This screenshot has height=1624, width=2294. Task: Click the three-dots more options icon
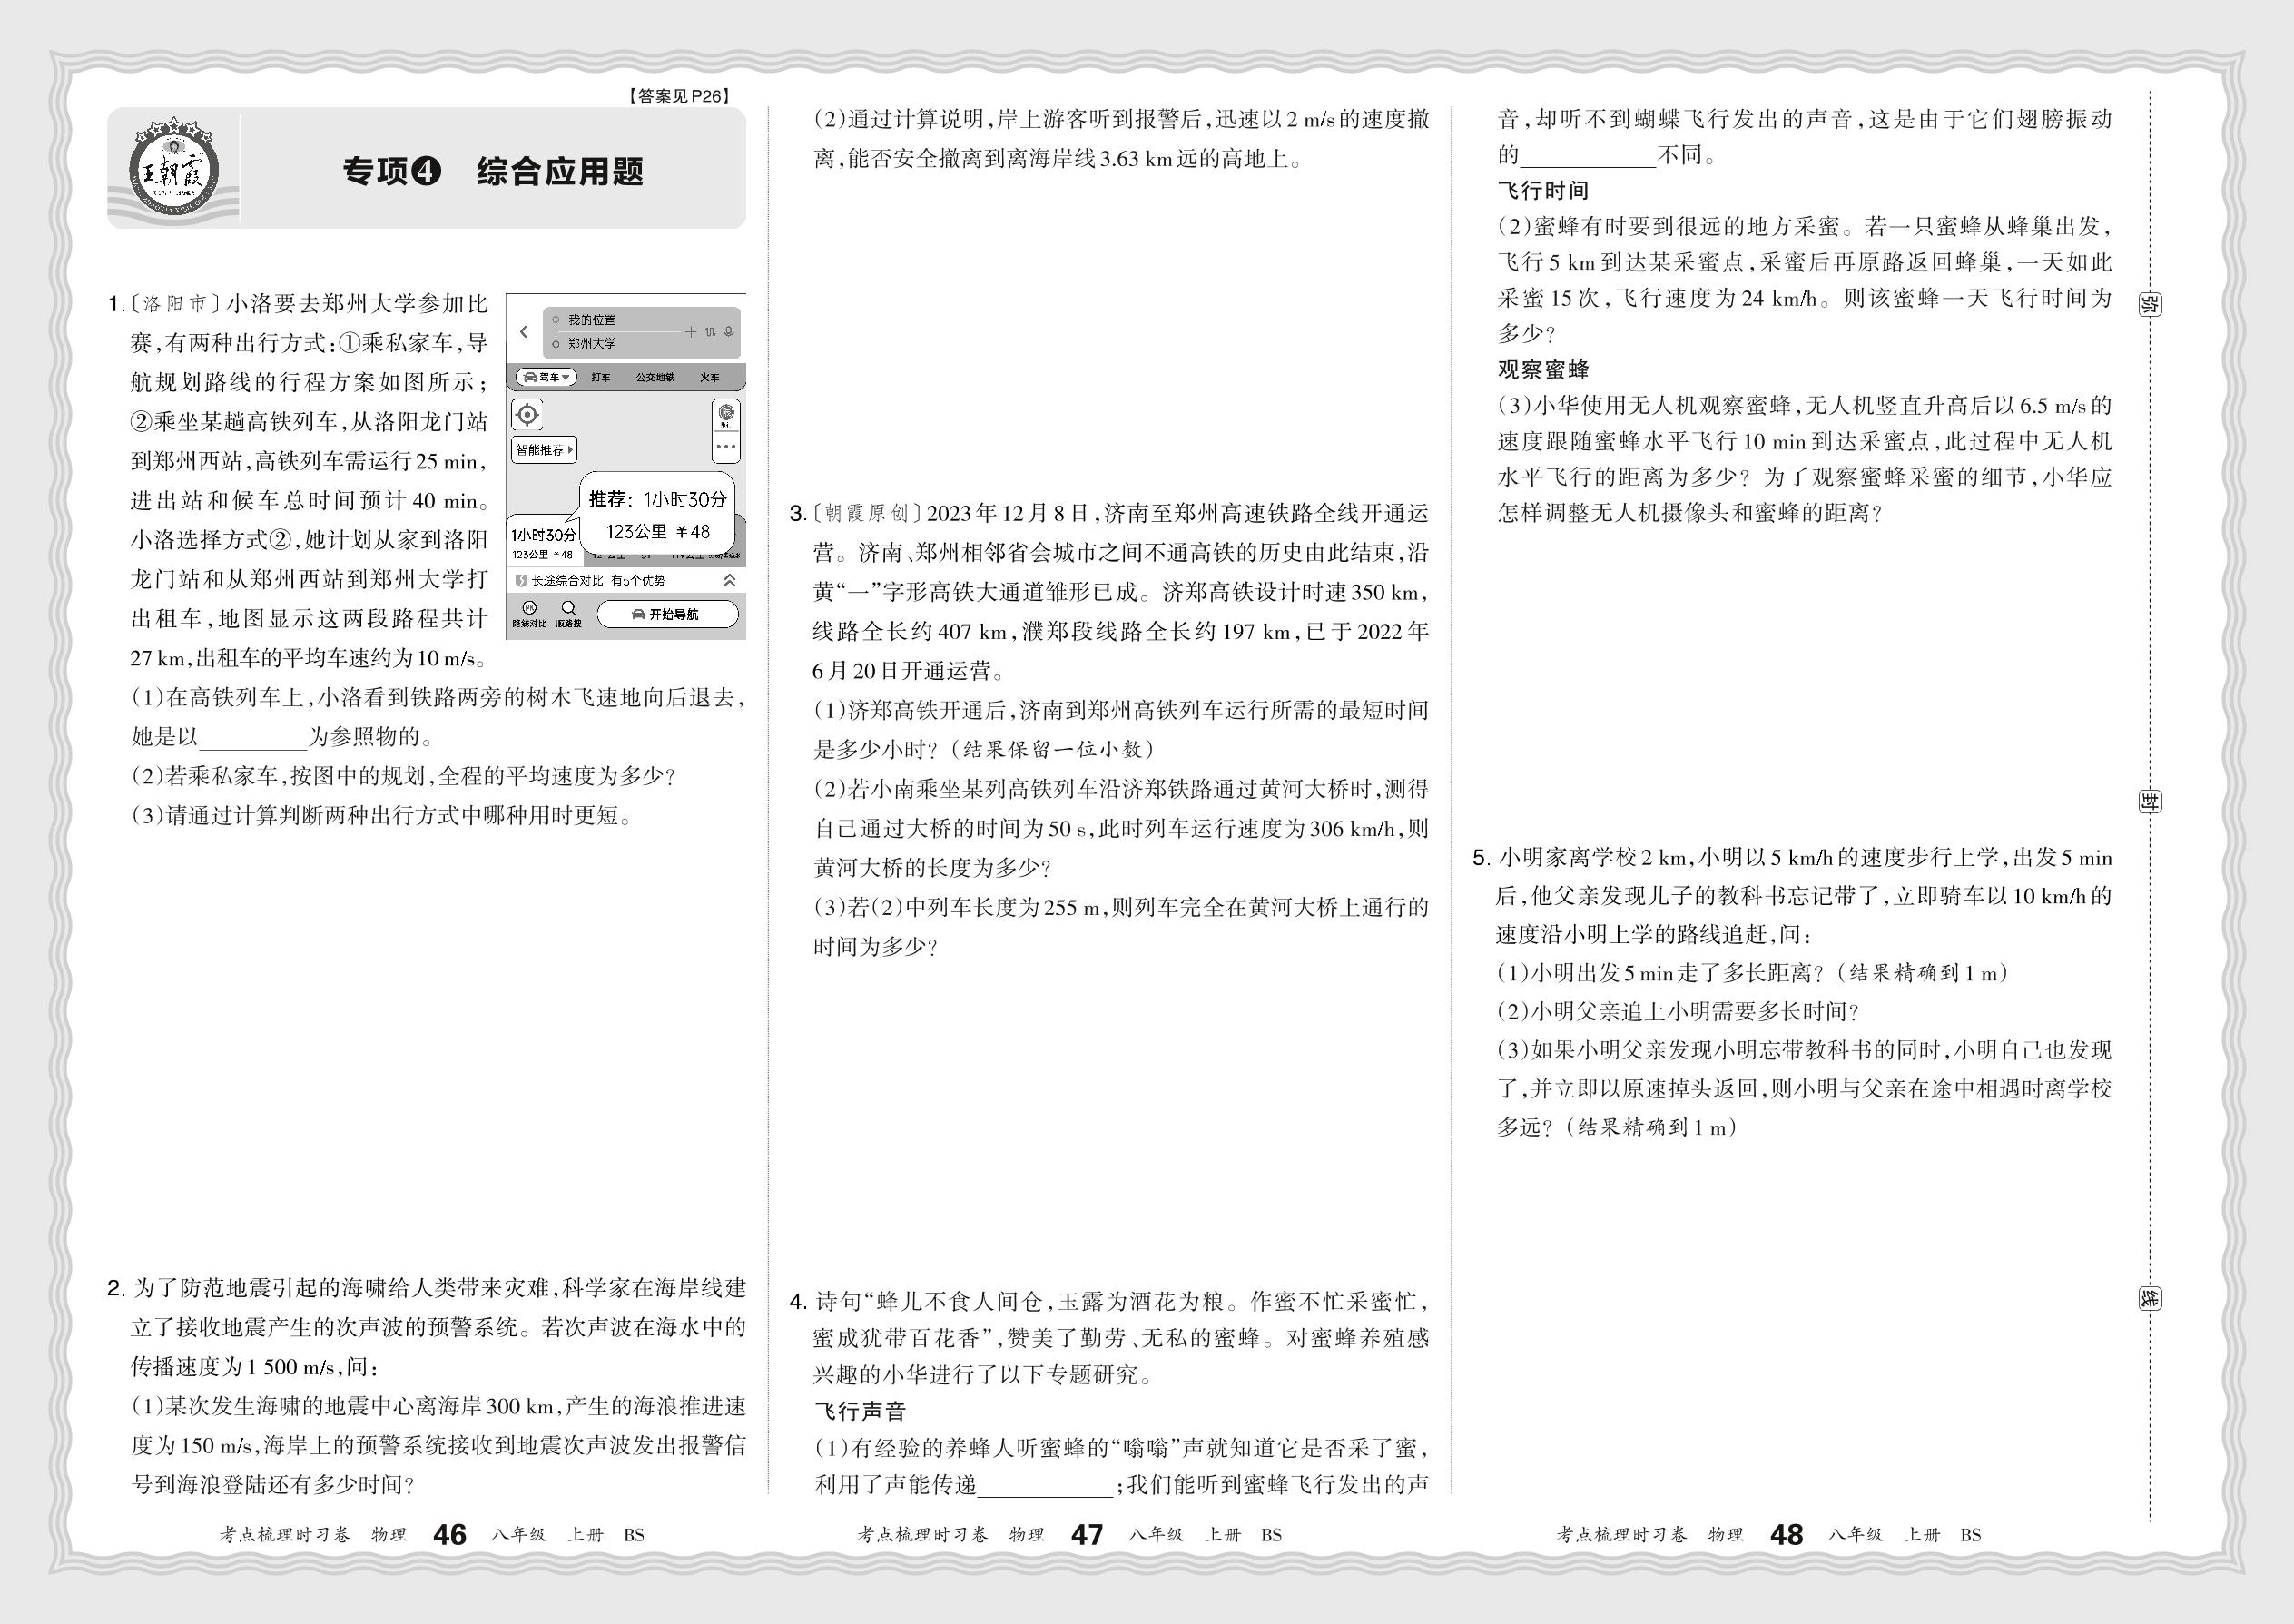[726, 447]
